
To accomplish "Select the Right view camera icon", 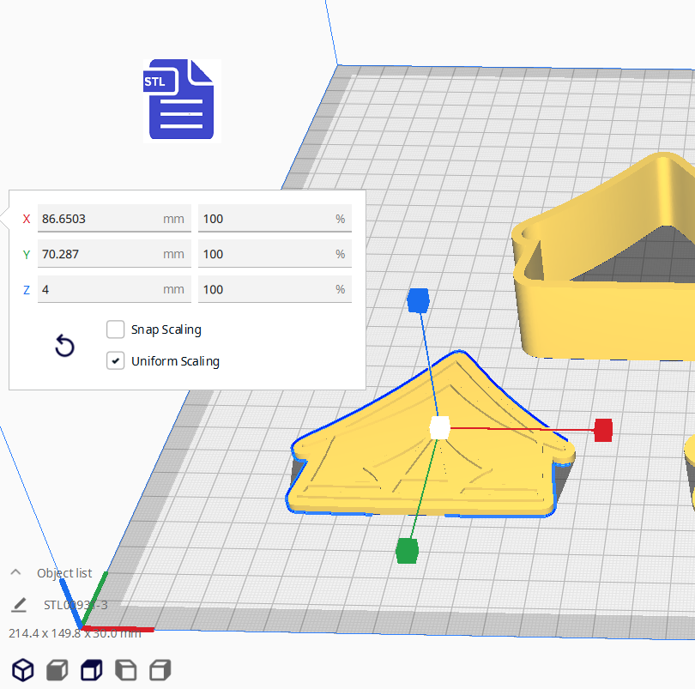I will (160, 670).
